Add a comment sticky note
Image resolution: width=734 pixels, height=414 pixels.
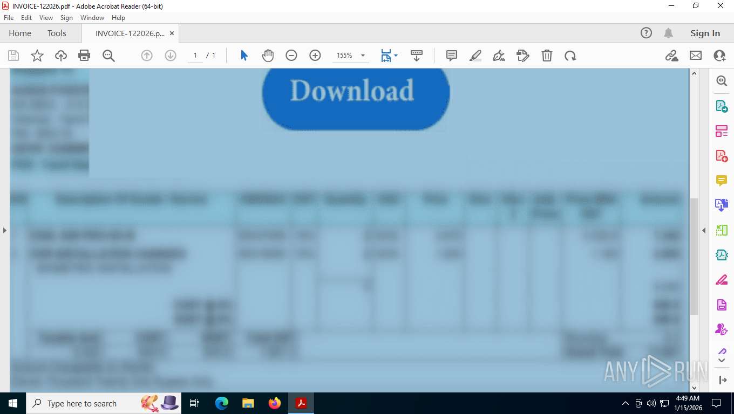tap(452, 56)
